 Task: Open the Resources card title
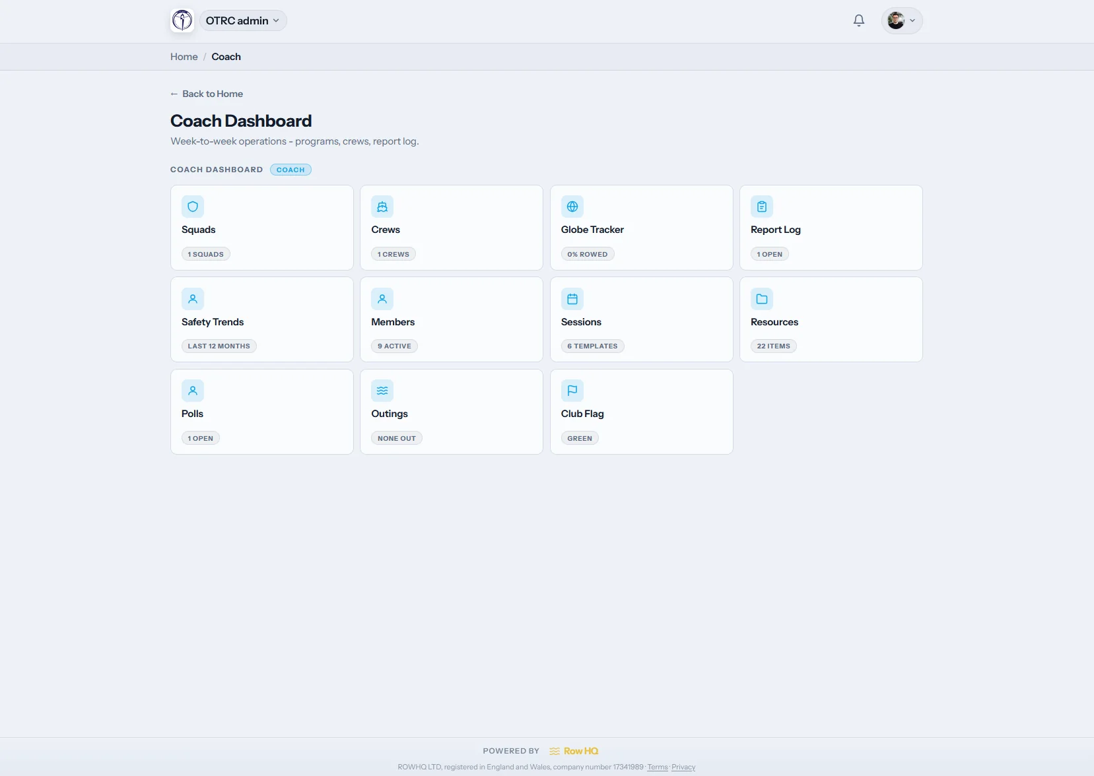click(774, 322)
